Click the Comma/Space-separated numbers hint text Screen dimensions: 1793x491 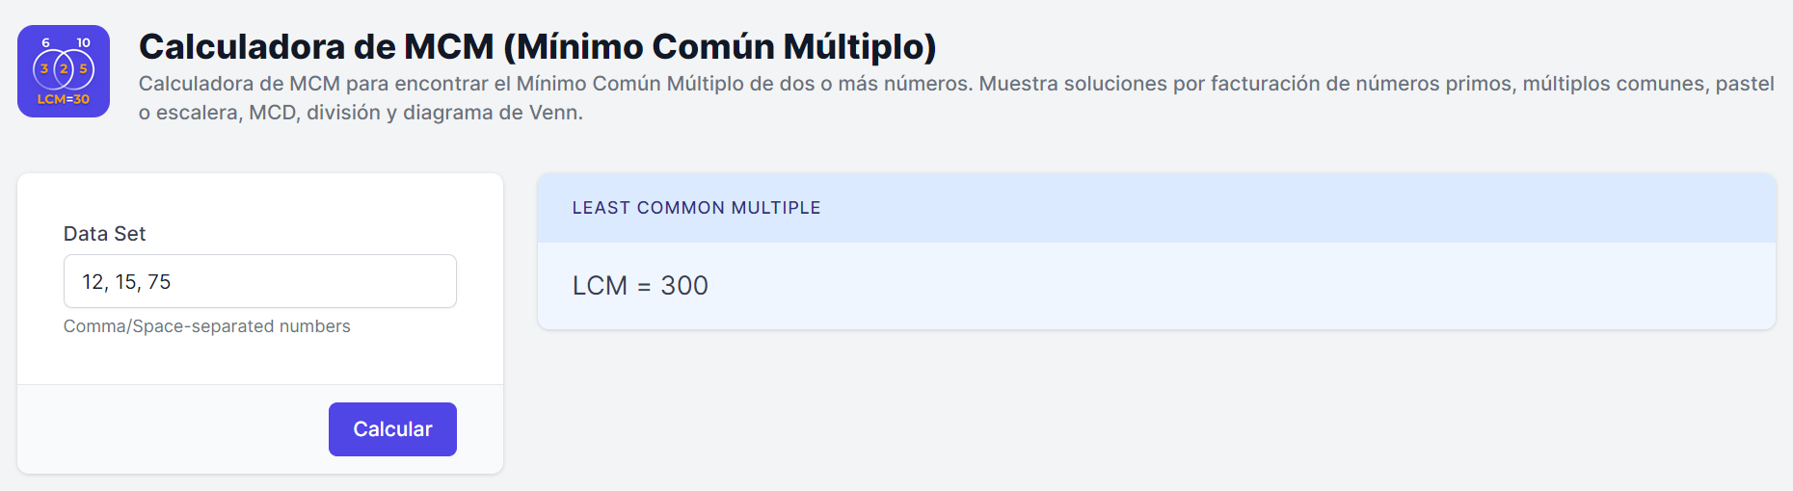[x=207, y=326]
